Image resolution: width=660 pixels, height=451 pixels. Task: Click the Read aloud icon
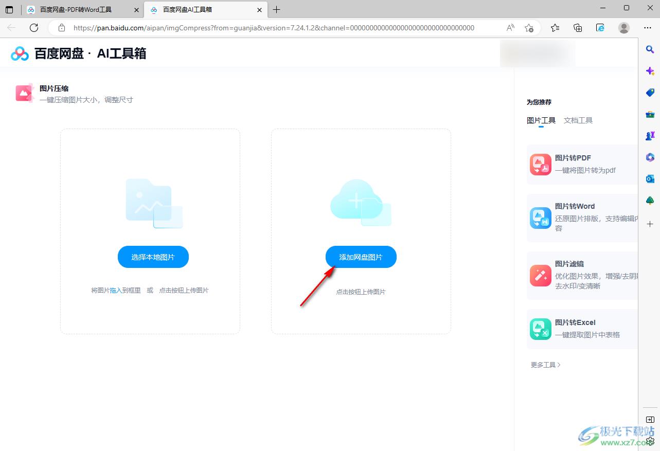(x=510, y=28)
